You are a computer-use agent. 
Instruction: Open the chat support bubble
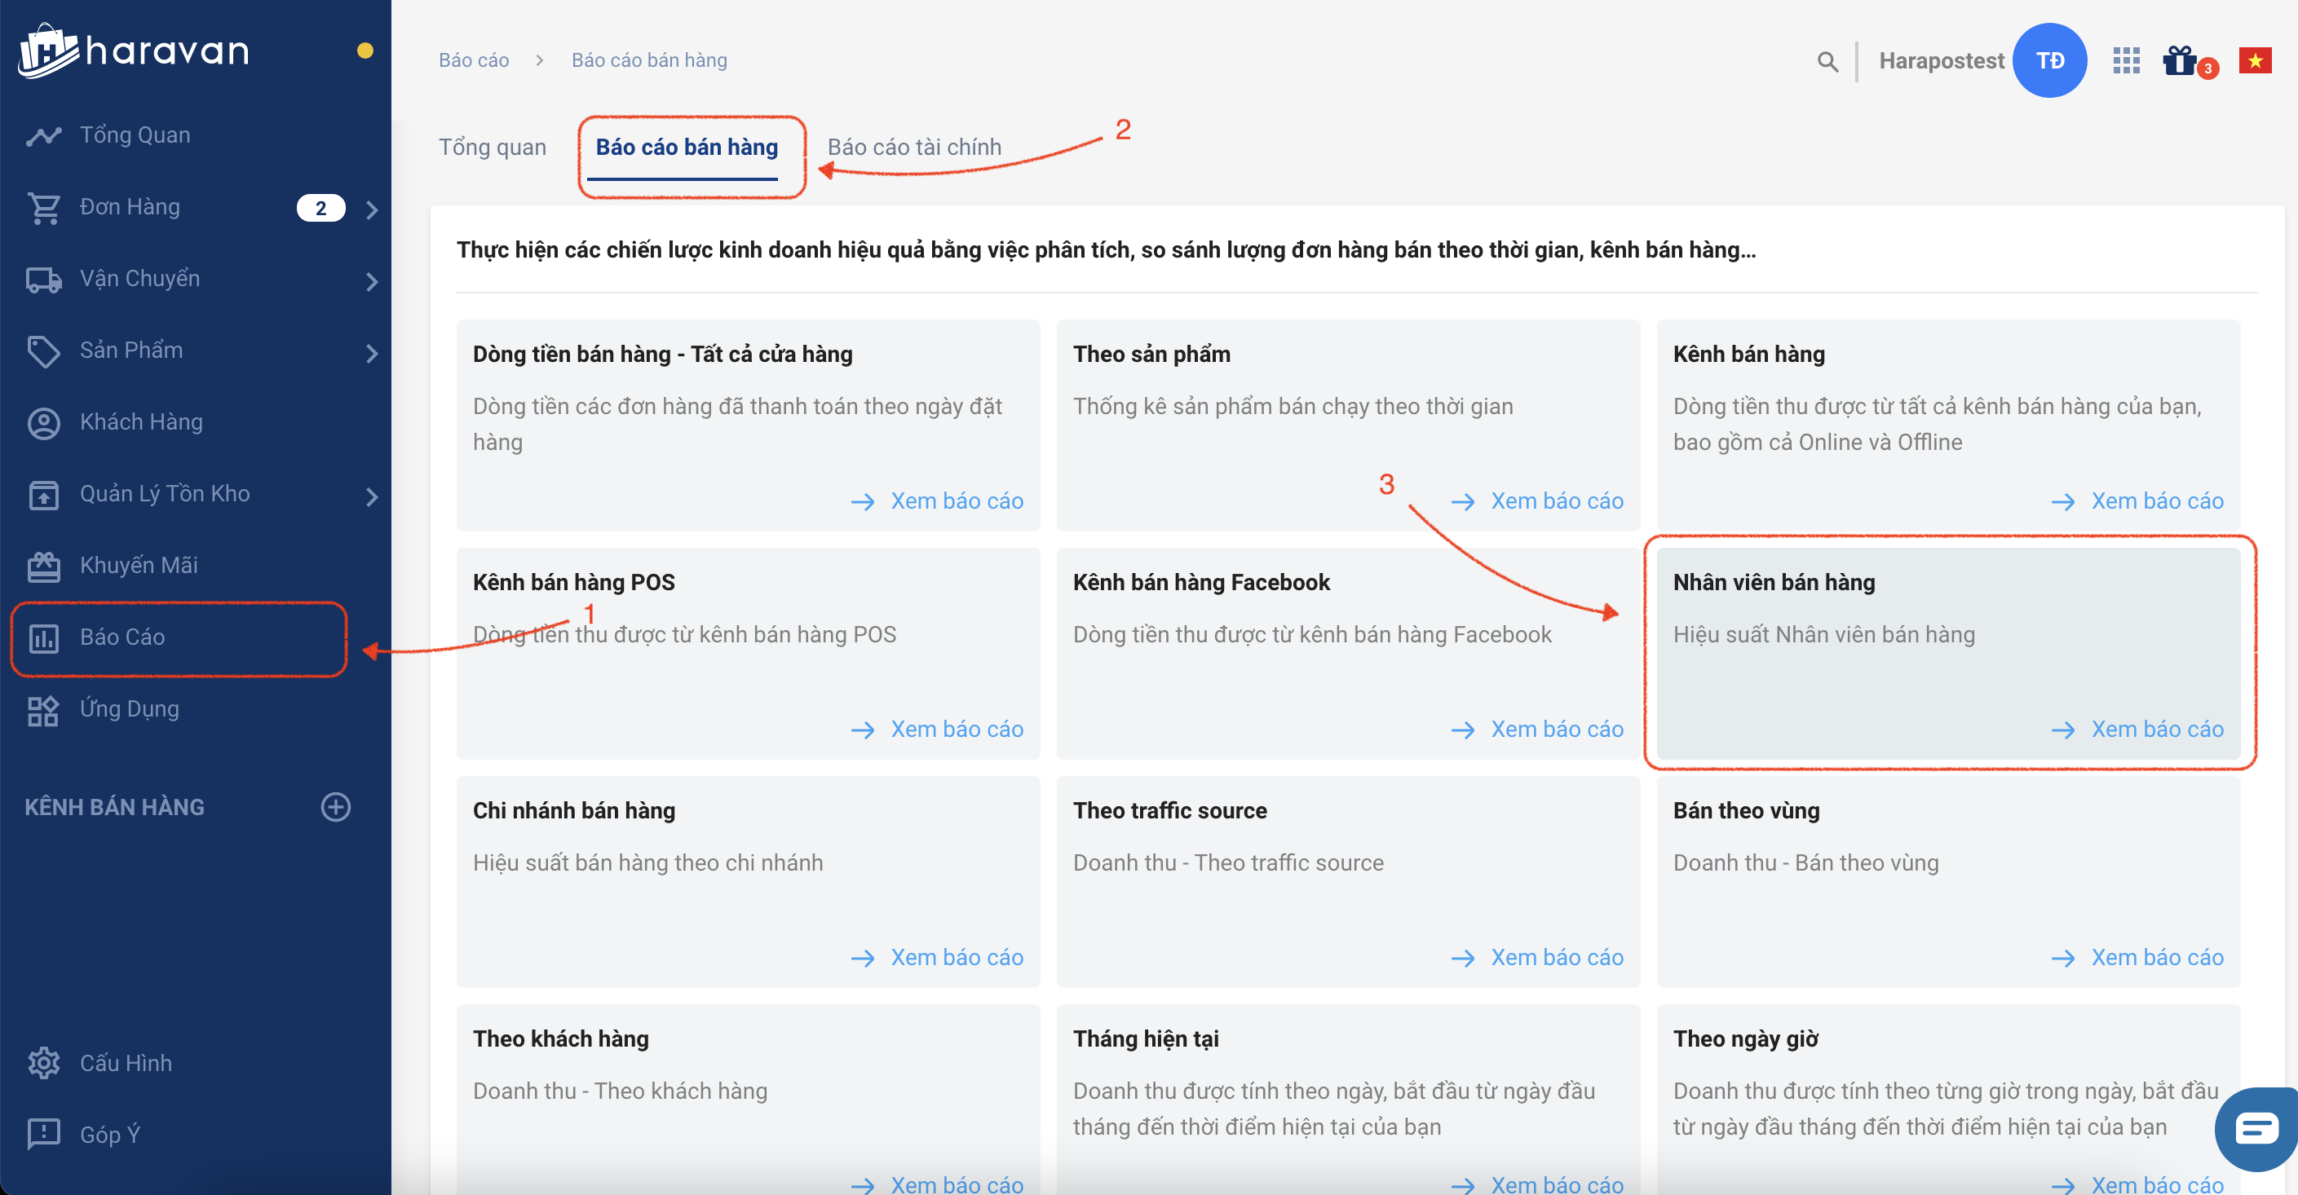coord(2257,1128)
